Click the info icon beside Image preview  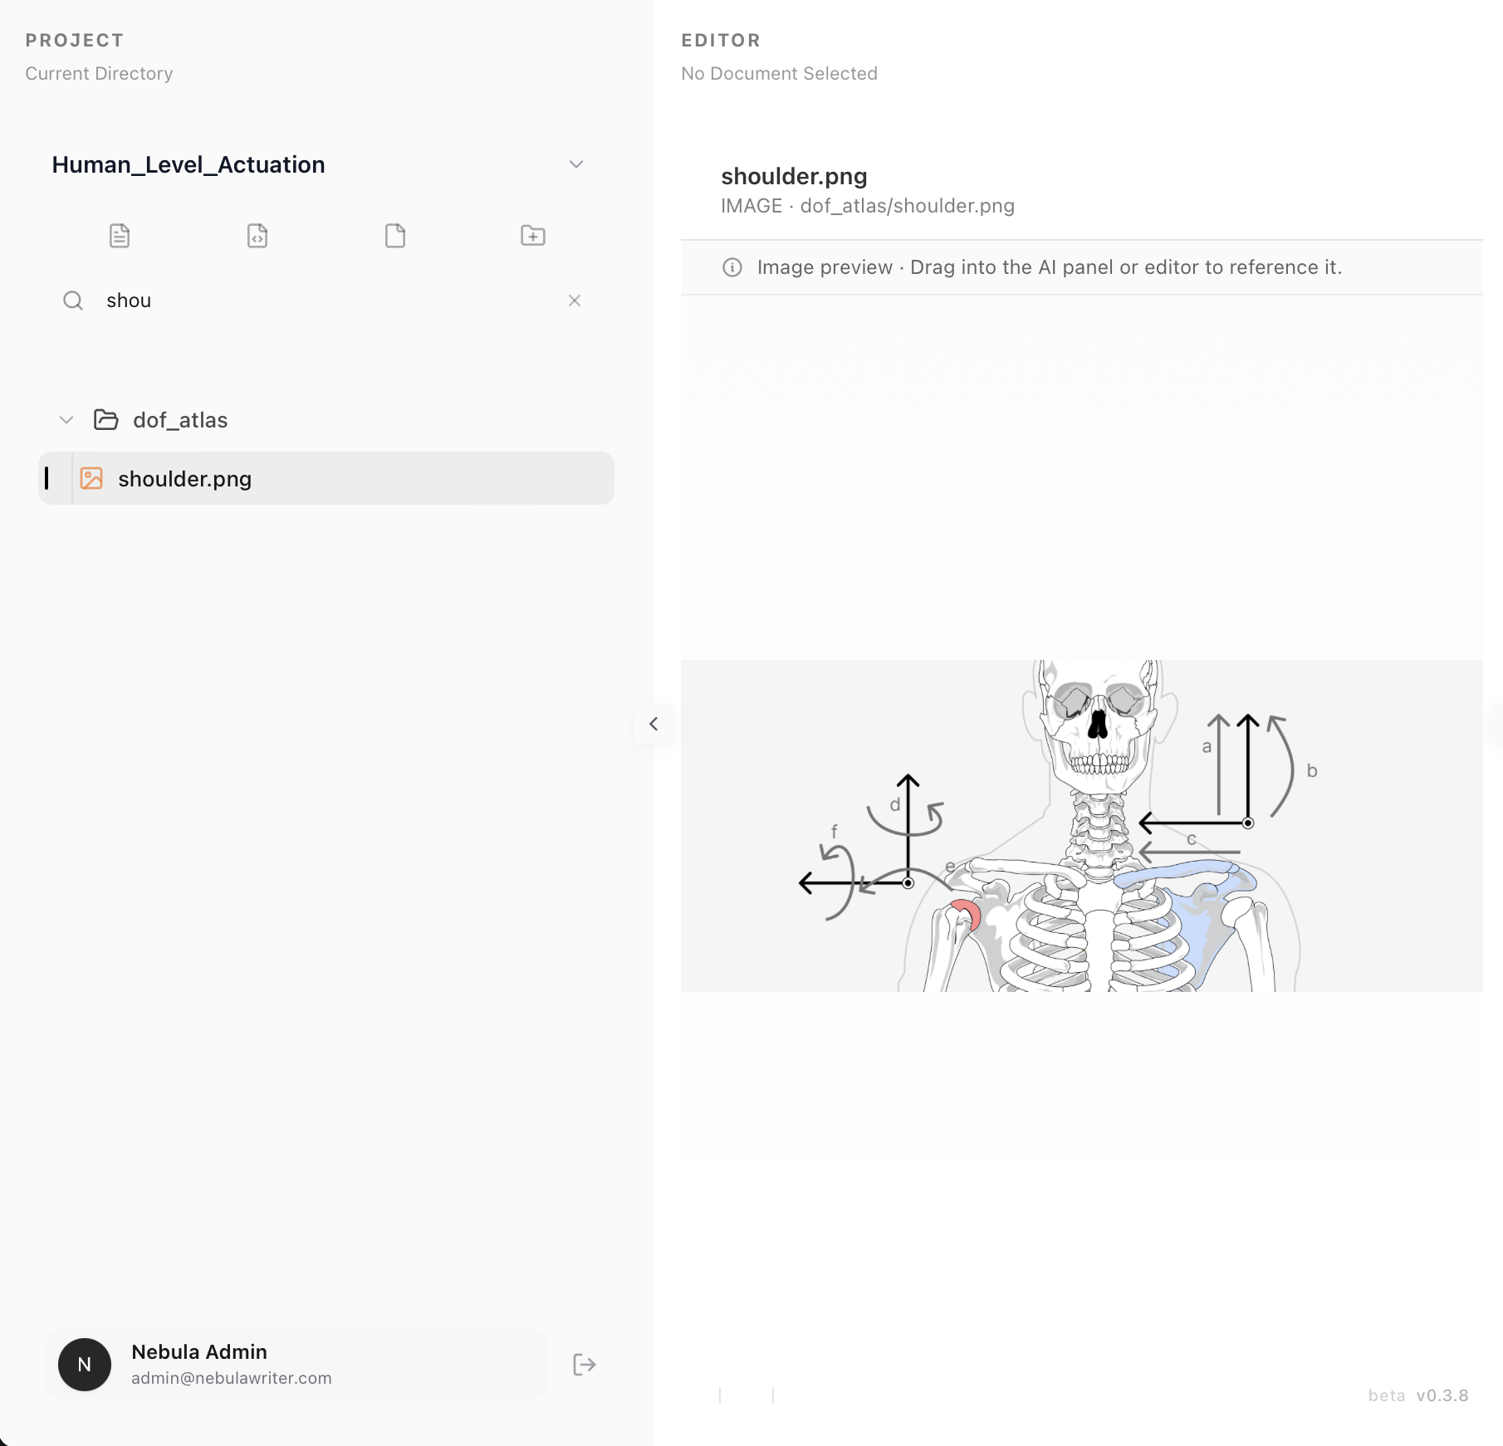click(x=732, y=267)
